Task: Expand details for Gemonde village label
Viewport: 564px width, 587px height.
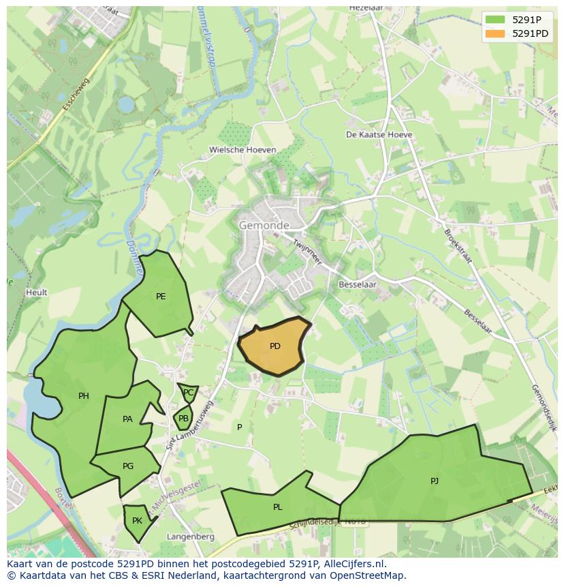Action: click(264, 226)
